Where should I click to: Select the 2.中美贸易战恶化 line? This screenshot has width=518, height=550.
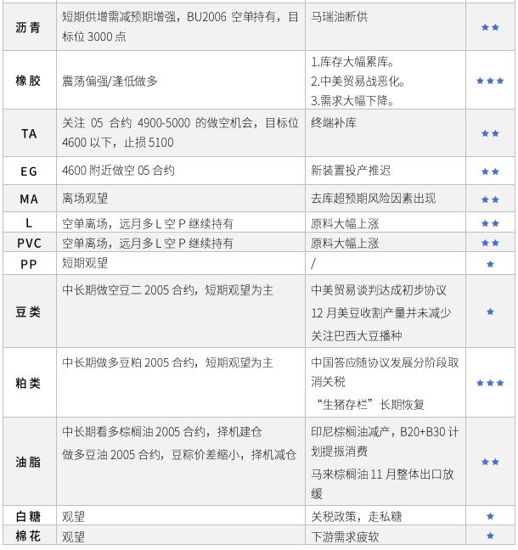(358, 81)
